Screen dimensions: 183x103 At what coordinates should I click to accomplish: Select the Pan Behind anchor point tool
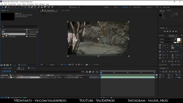(25, 7)
